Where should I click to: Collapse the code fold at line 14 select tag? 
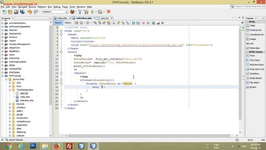tap(61, 73)
